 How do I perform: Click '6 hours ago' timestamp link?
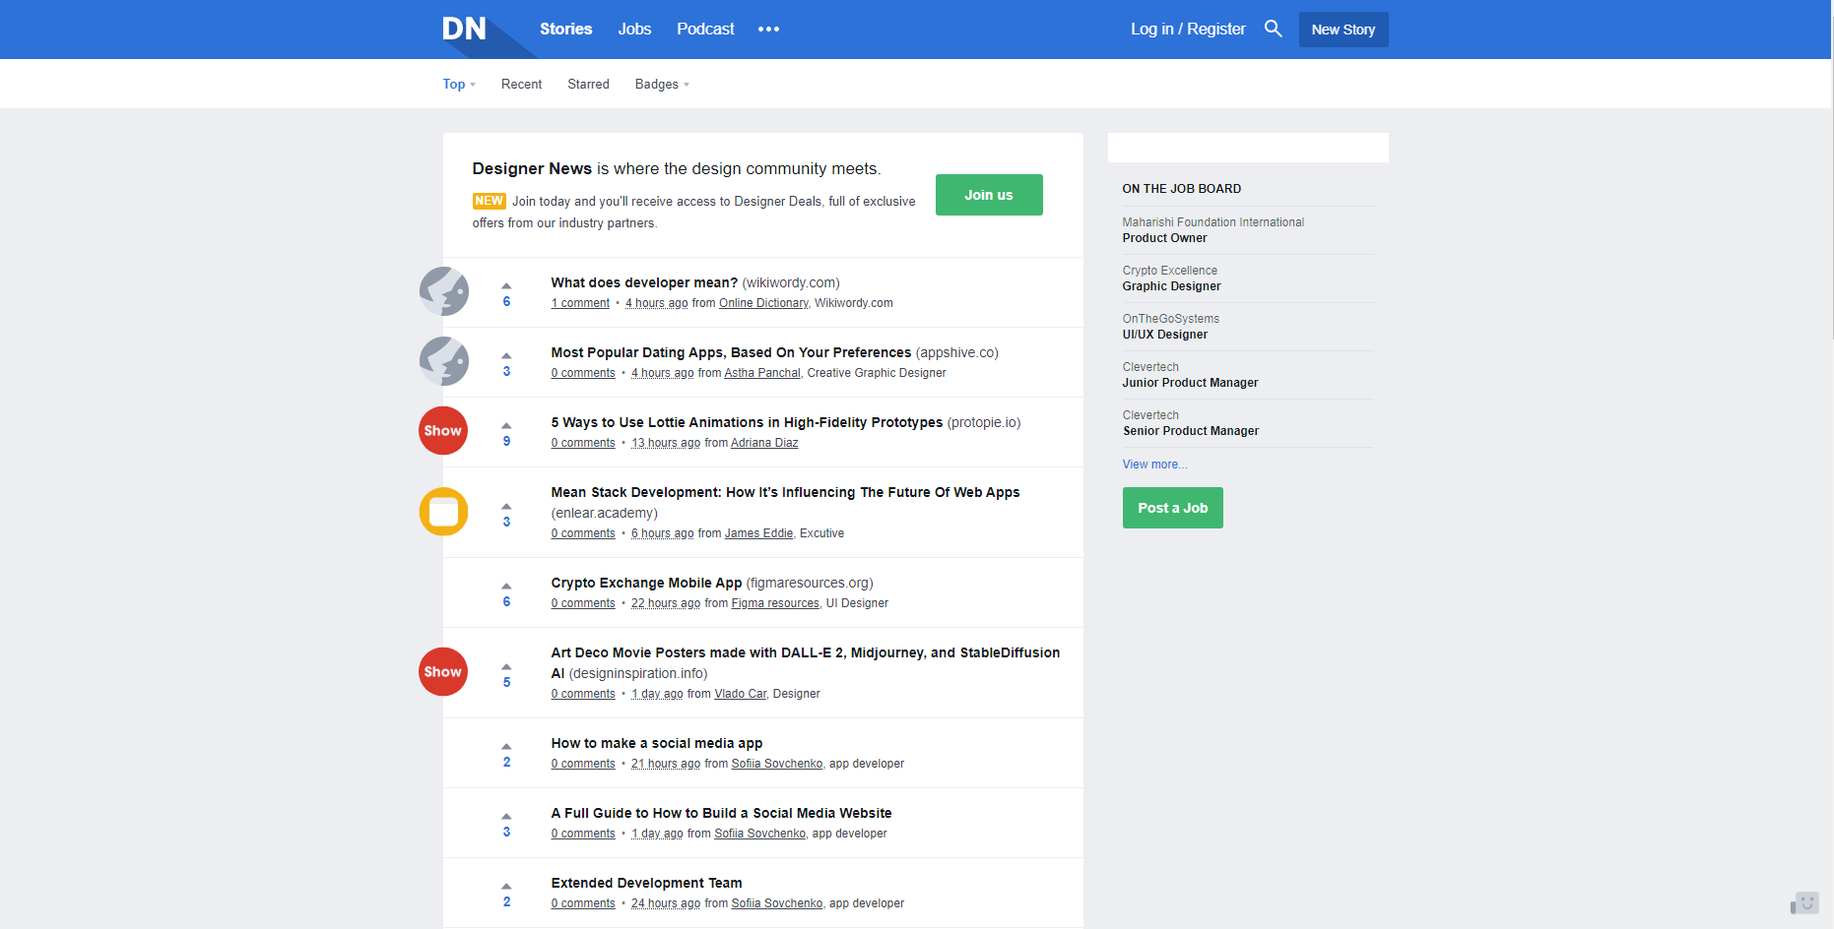point(662,533)
